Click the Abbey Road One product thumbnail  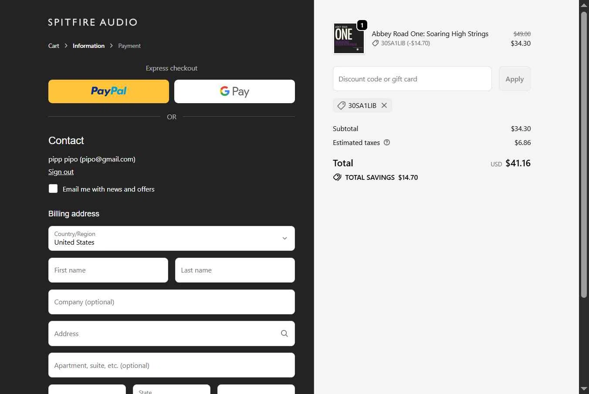point(349,38)
